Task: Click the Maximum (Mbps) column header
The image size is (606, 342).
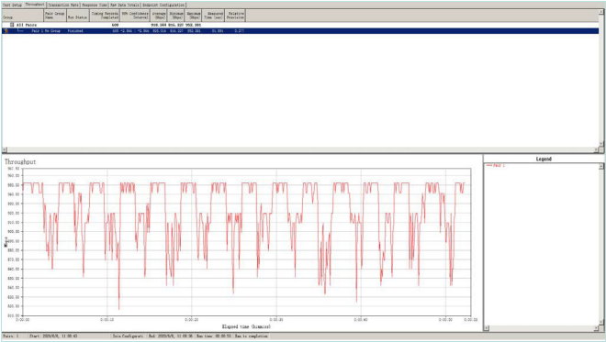Action: pos(193,16)
